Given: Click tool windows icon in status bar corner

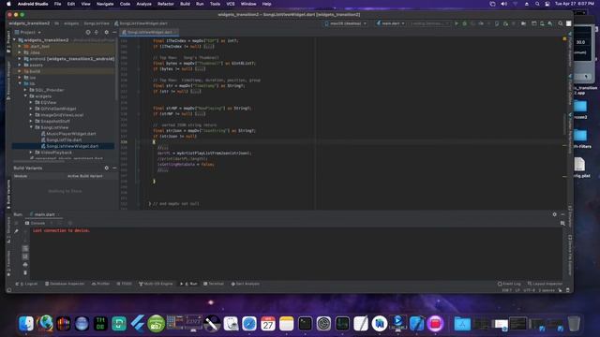Looking at the screenshot, I should click(x=8, y=290).
